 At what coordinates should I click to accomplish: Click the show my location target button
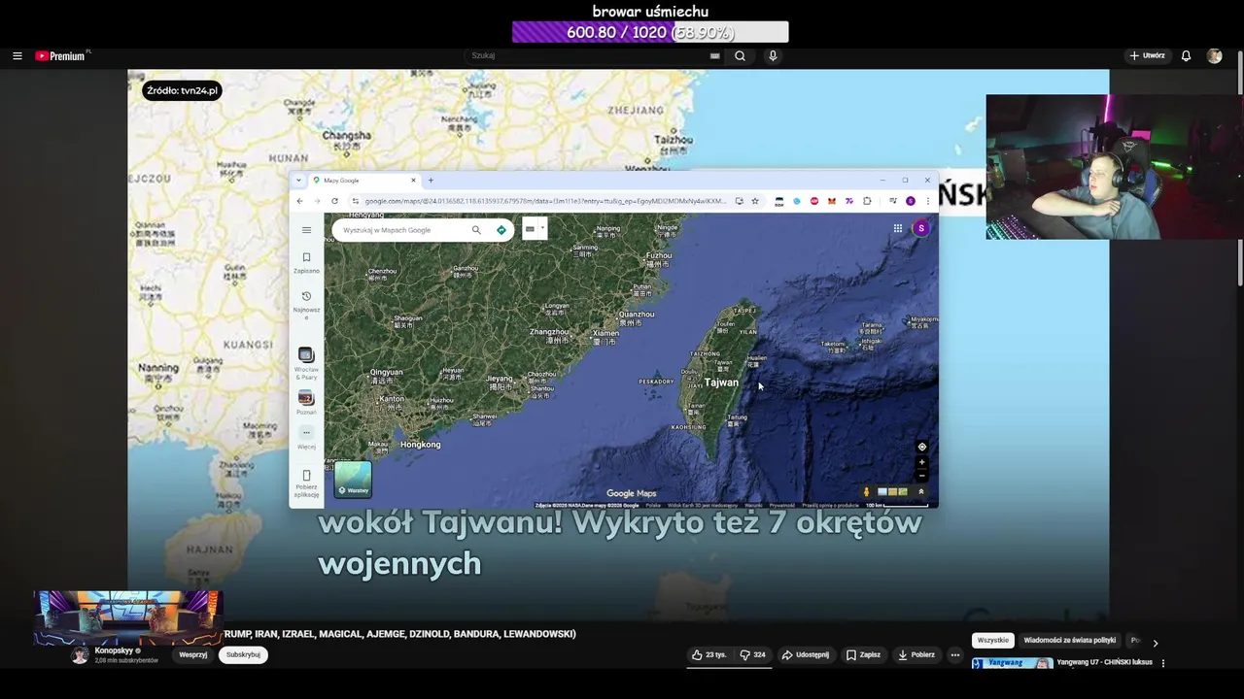(x=922, y=448)
